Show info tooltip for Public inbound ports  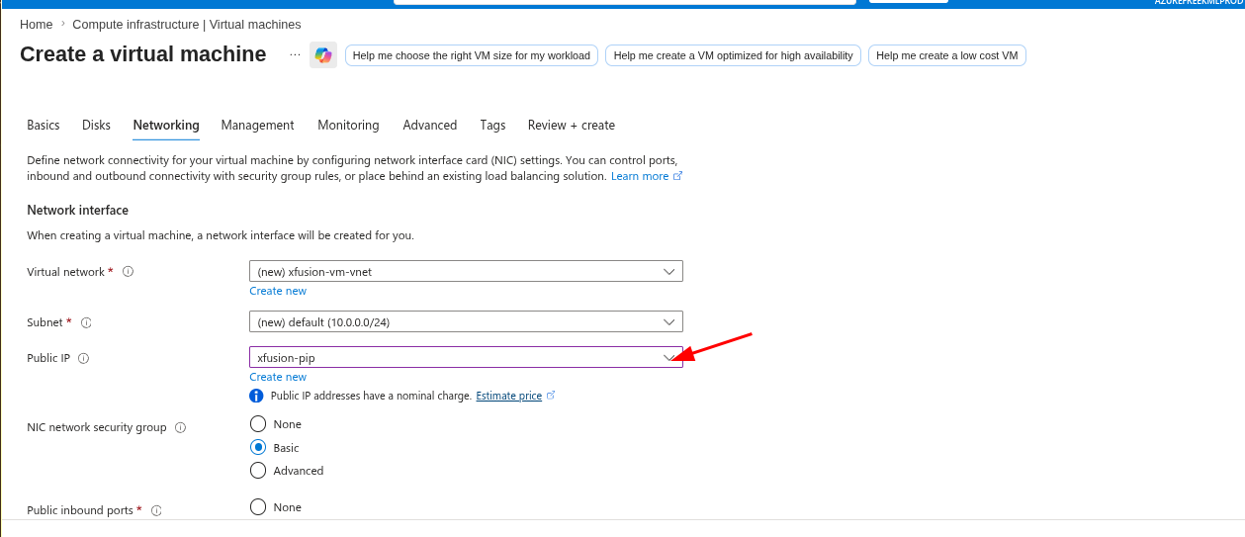[x=156, y=511]
